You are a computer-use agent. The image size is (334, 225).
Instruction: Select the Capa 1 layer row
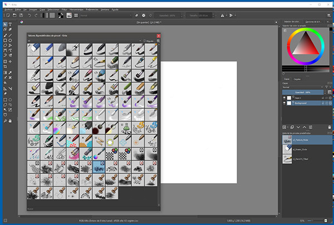307,98
